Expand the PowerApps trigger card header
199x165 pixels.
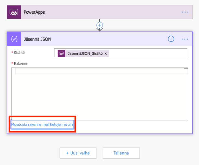click(97, 12)
